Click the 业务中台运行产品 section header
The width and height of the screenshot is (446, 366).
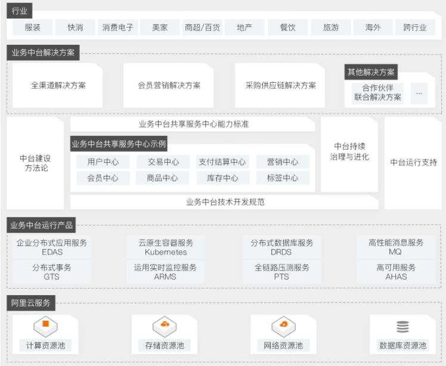41,225
